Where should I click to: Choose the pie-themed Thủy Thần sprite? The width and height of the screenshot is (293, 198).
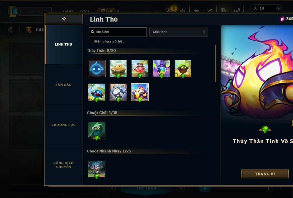[118, 68]
